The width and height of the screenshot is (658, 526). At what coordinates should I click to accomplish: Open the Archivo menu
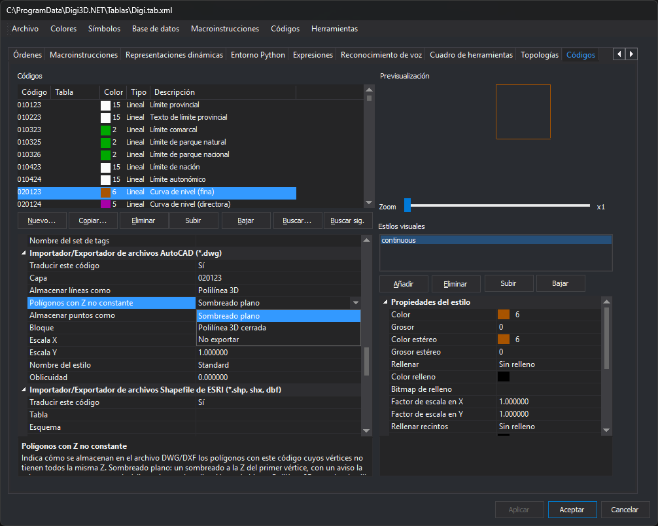[x=25, y=29]
